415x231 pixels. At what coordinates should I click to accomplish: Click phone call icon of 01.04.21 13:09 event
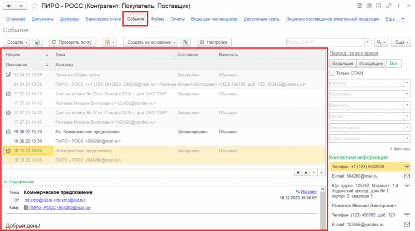click(x=9, y=75)
